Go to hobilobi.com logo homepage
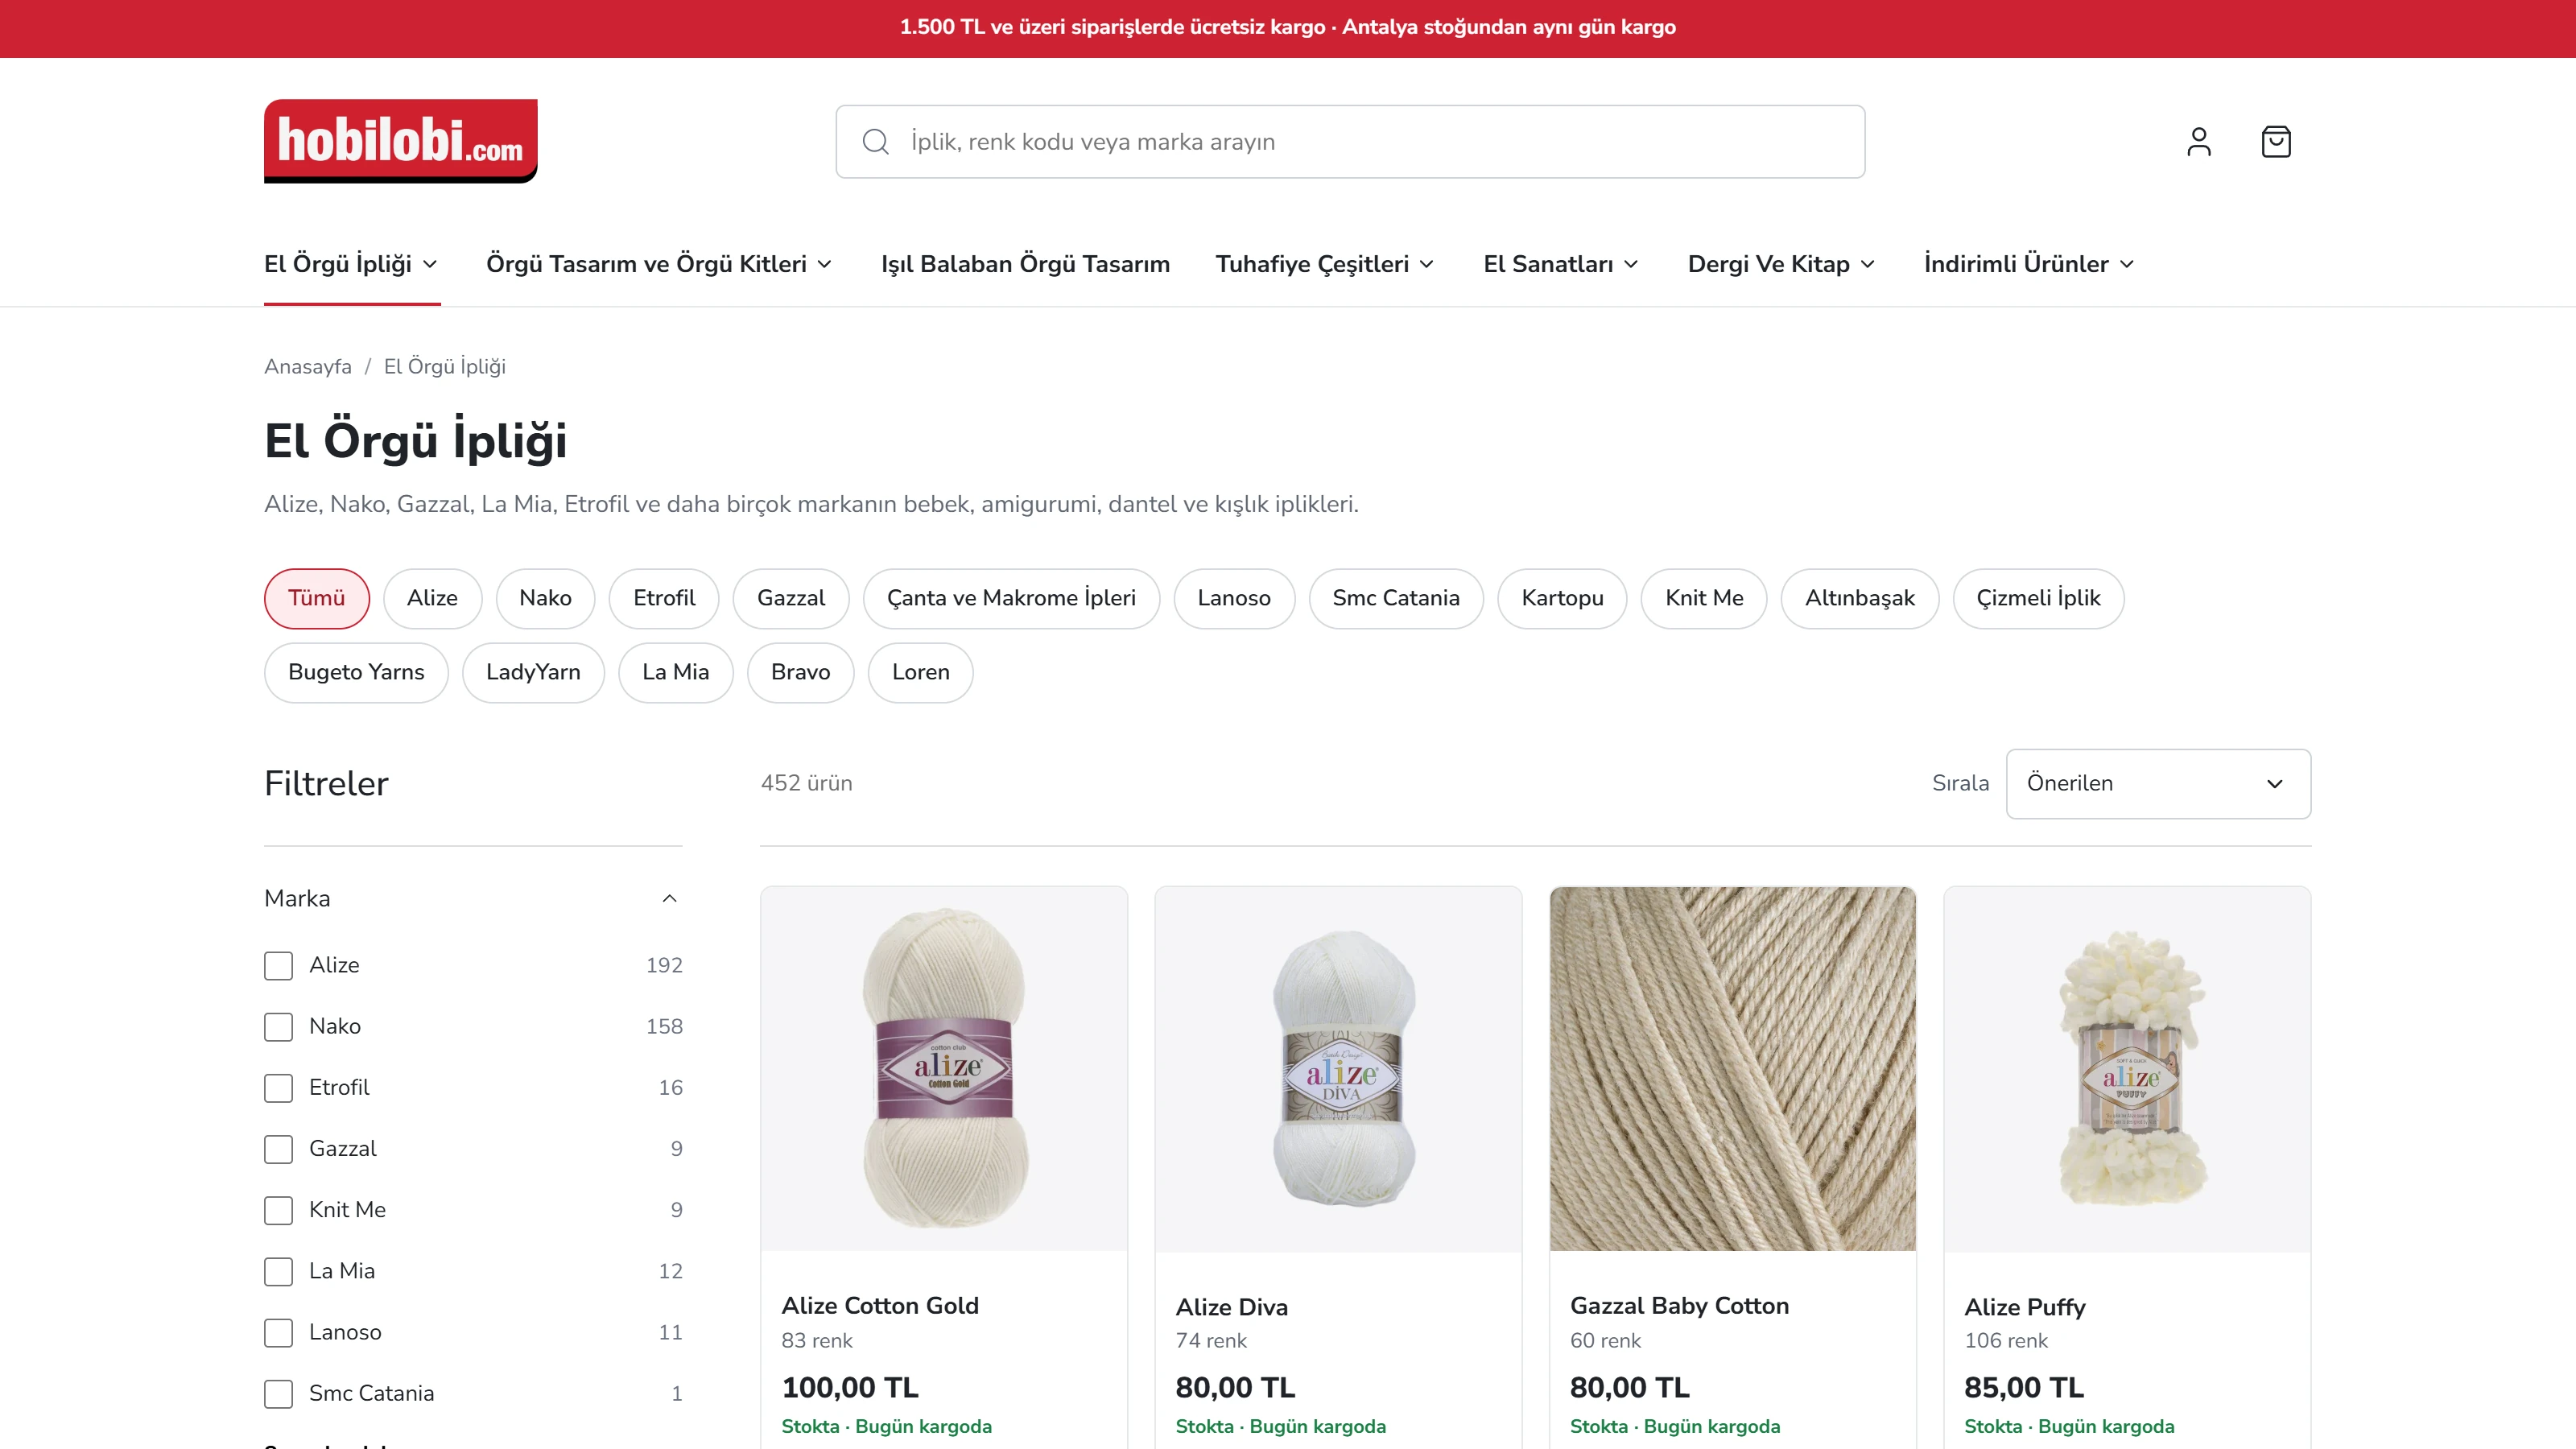Screen dimensions: 2576x1449 (400, 141)
